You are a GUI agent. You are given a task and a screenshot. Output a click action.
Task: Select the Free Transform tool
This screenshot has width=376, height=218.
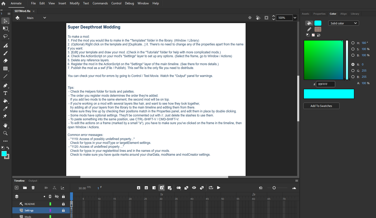(x=5, y=28)
